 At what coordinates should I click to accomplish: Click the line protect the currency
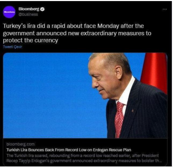pyautogui.click(x=30, y=40)
